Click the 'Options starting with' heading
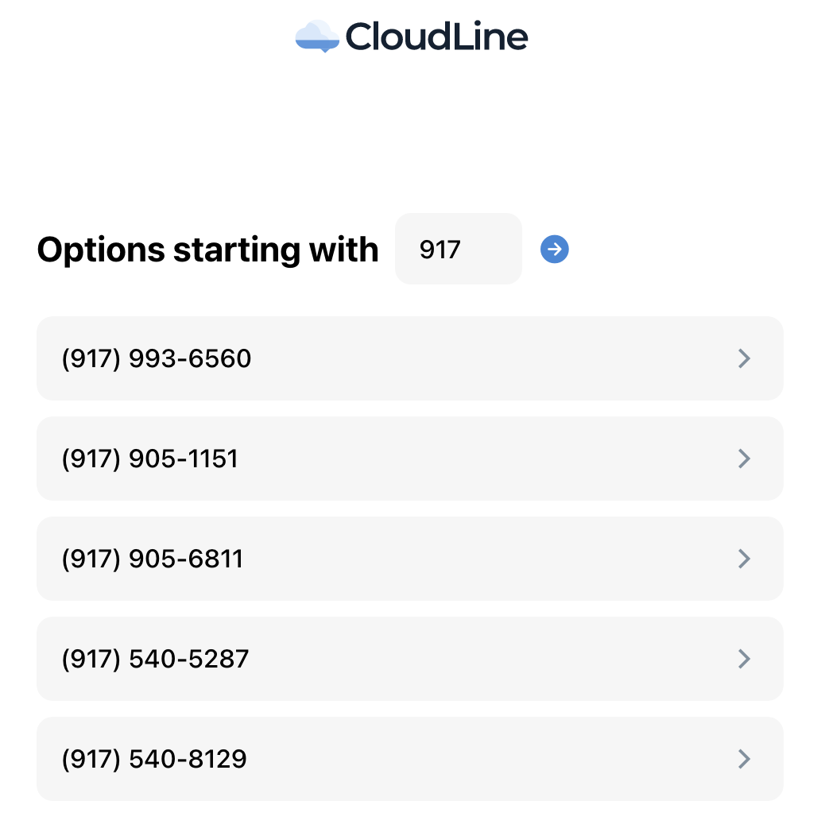The width and height of the screenshot is (825, 836). point(207,250)
